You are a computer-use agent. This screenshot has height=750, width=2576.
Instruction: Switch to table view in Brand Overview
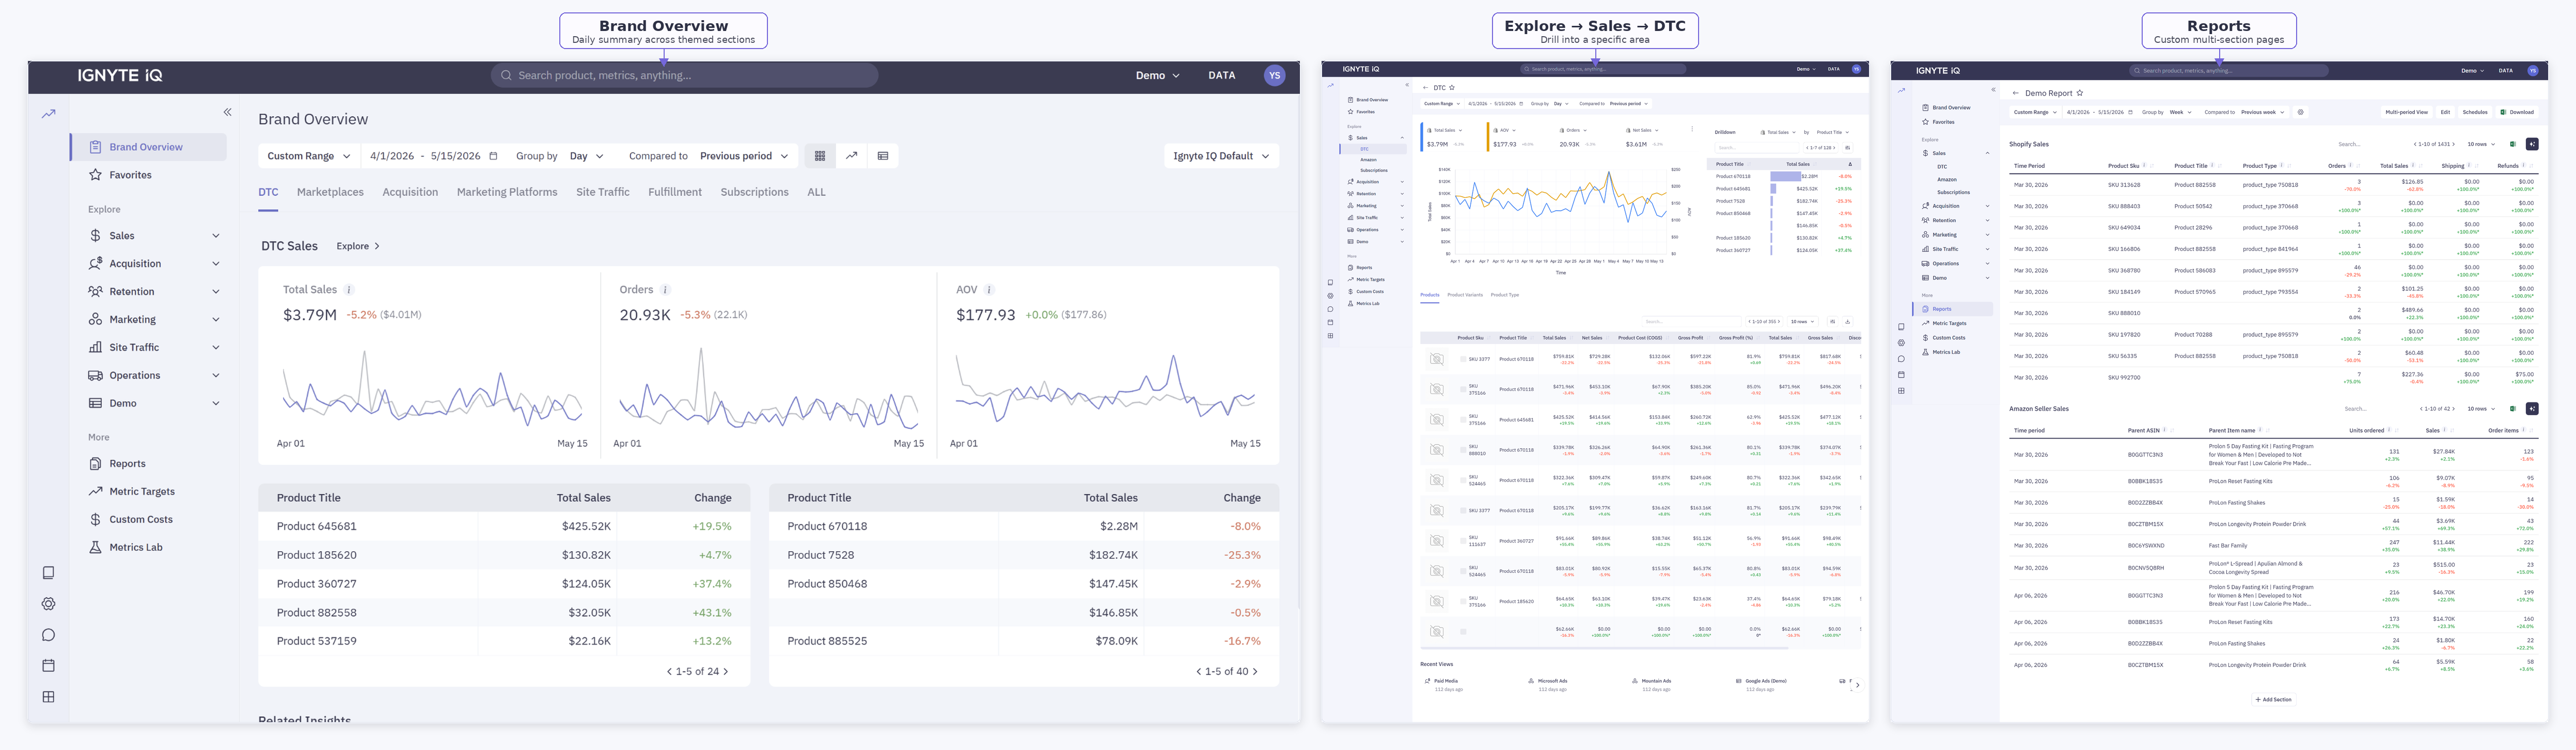883,156
